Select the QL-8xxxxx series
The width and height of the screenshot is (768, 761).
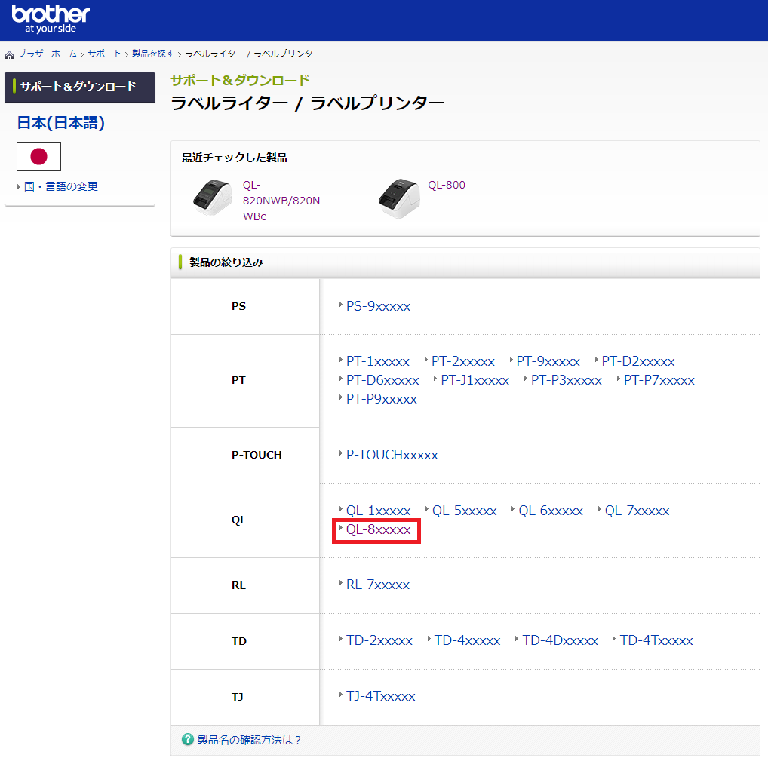point(378,530)
